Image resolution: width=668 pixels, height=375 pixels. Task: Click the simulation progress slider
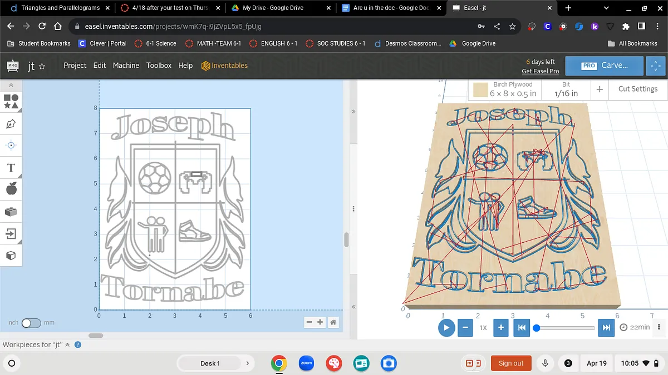[x=565, y=328]
